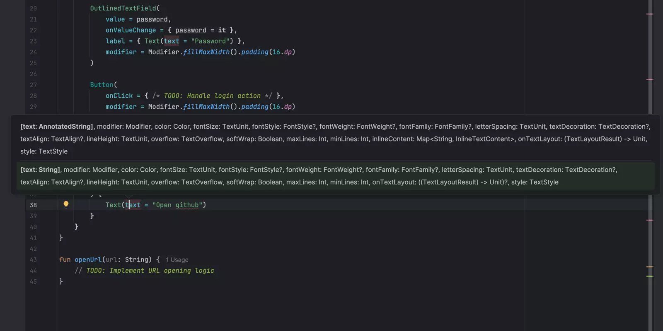Click the Button call on line 27
This screenshot has width=663, height=331.
[102, 85]
